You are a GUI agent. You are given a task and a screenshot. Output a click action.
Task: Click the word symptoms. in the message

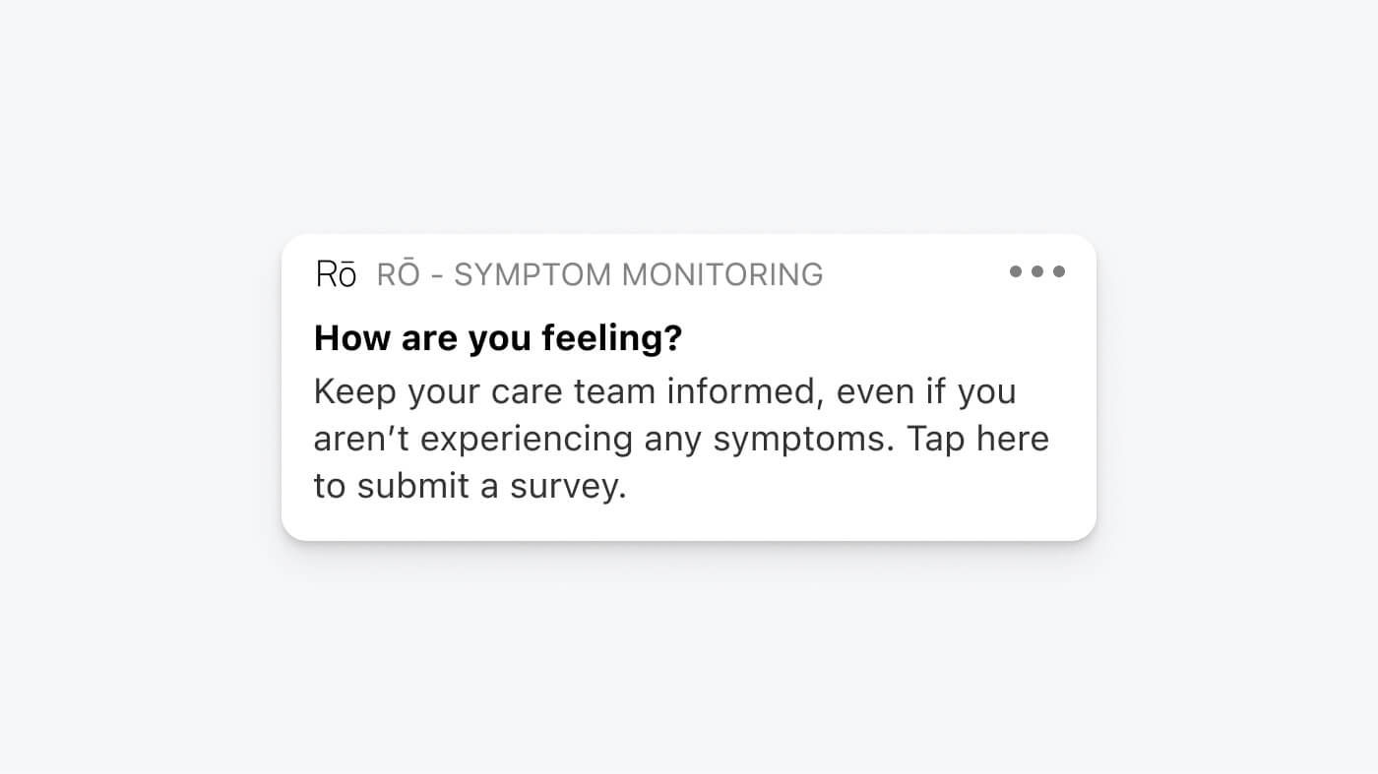click(x=804, y=440)
